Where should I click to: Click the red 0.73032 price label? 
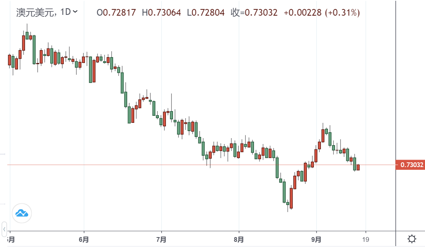[x=410, y=165]
